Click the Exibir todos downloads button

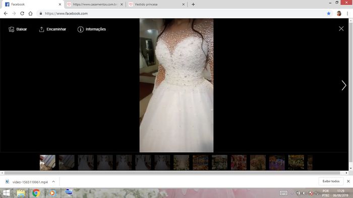(331, 181)
